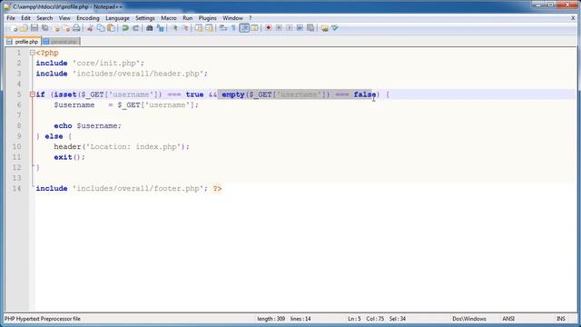Click the ANSI encoding status bar entry

508,319
